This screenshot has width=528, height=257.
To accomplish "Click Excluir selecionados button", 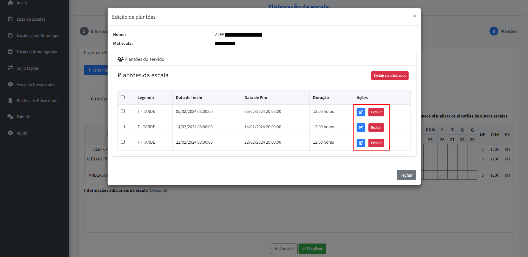I will coord(390,75).
